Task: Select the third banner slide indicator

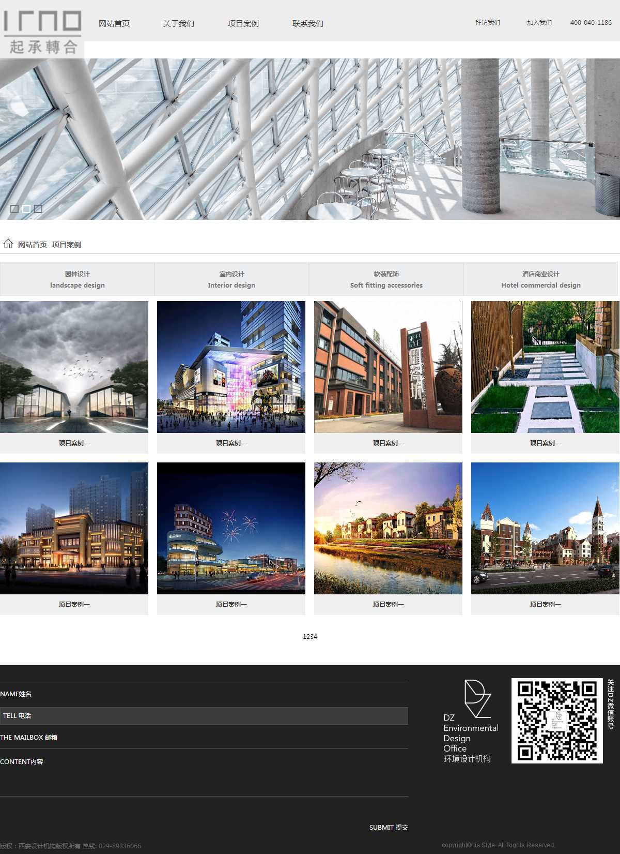Action: (38, 209)
